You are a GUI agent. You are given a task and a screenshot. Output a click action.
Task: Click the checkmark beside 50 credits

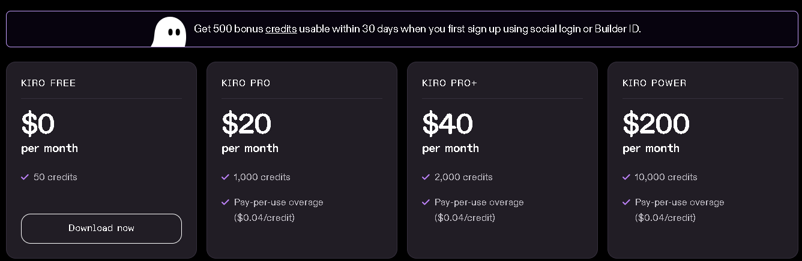coord(25,177)
